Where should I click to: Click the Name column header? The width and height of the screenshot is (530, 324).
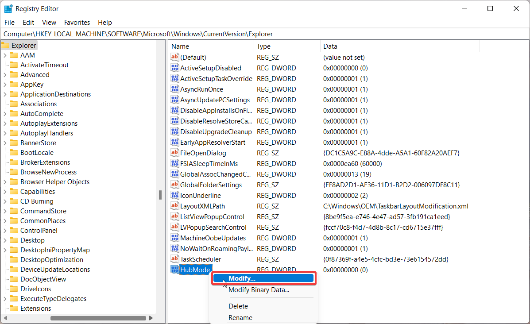point(180,46)
